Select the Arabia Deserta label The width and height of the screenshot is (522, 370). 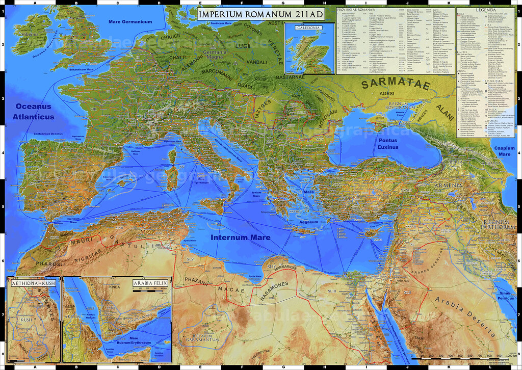tap(466, 316)
